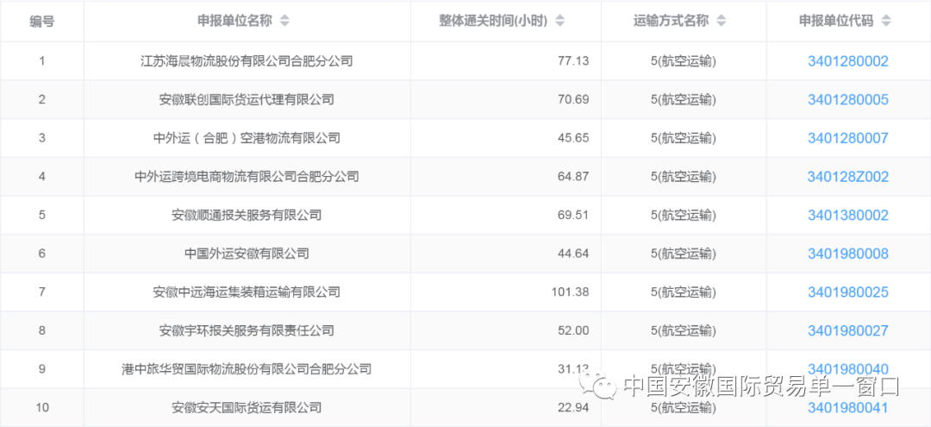This screenshot has height=427, width=931.
Task: Click clearance time value 64.87
Action: click(x=573, y=176)
